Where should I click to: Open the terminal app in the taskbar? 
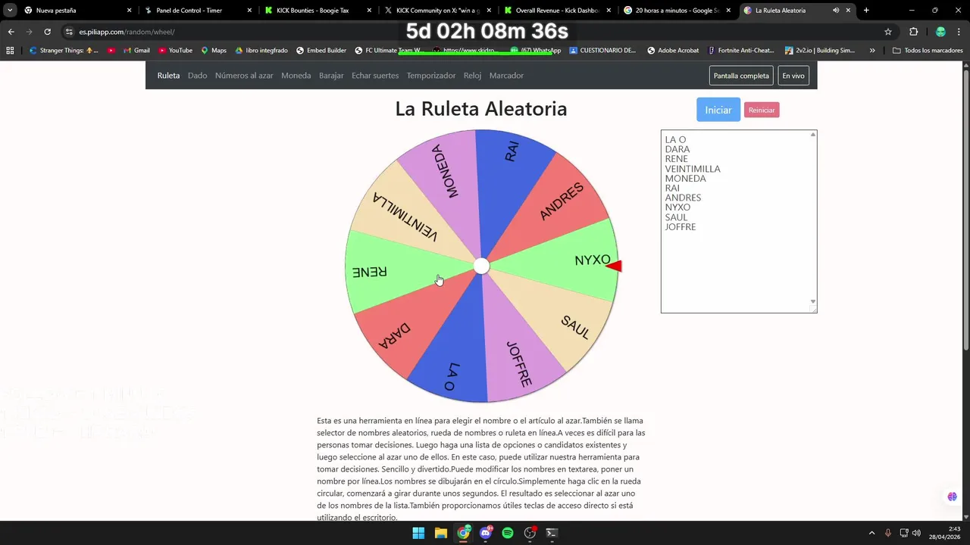552,533
